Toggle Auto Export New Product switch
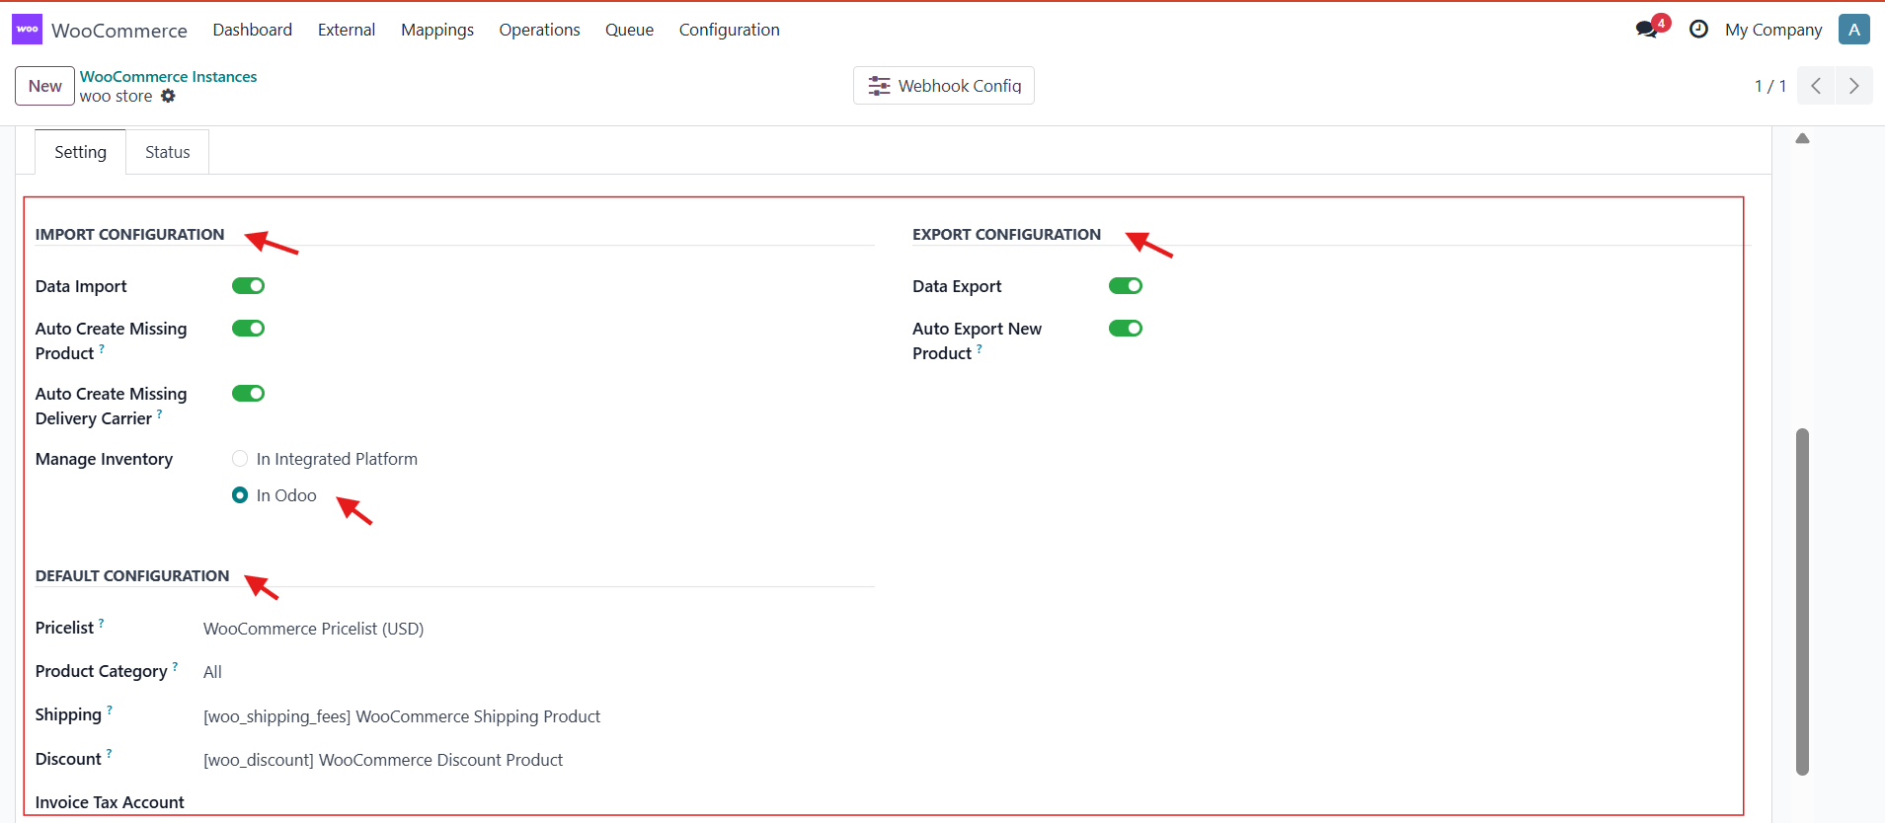The image size is (1885, 823). (1126, 329)
